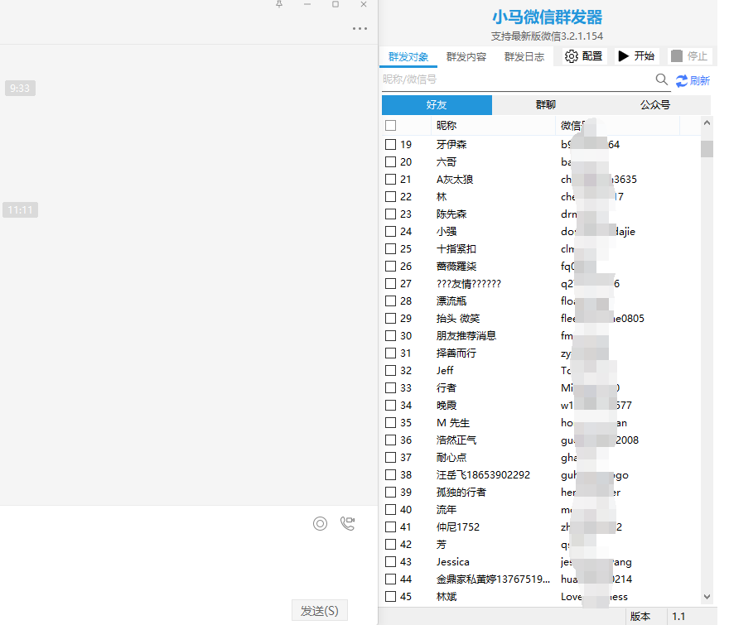Click the 11:11 timestamp in chat
729x625 pixels.
coord(20,210)
